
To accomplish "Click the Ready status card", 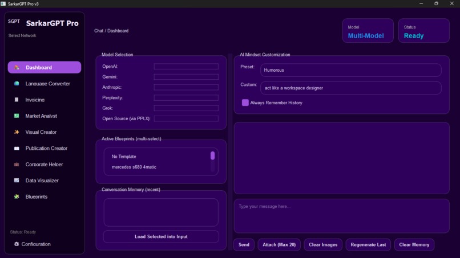I will [x=423, y=31].
